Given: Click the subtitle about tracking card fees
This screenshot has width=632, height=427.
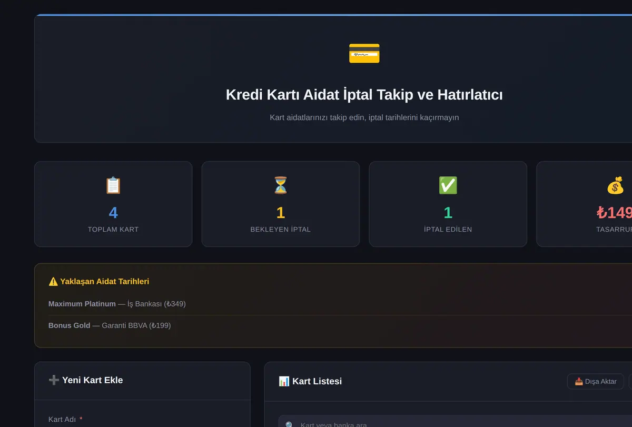Looking at the screenshot, I should (364, 117).
